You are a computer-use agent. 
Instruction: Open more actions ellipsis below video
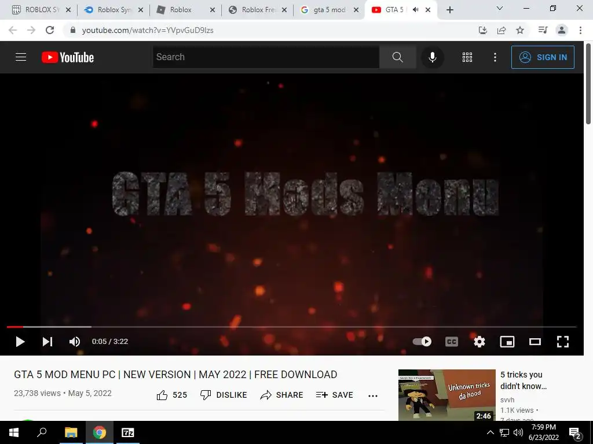tap(373, 395)
